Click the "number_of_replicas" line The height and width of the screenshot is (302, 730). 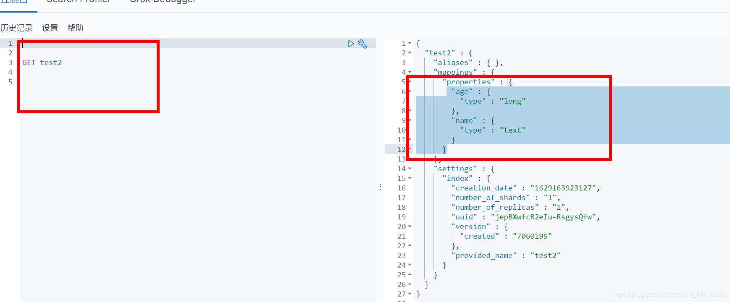coord(510,207)
